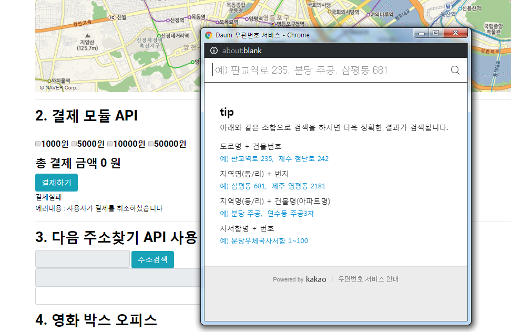511x332 pixels.
Task: Click the about:blank address text
Action: pos(242,51)
